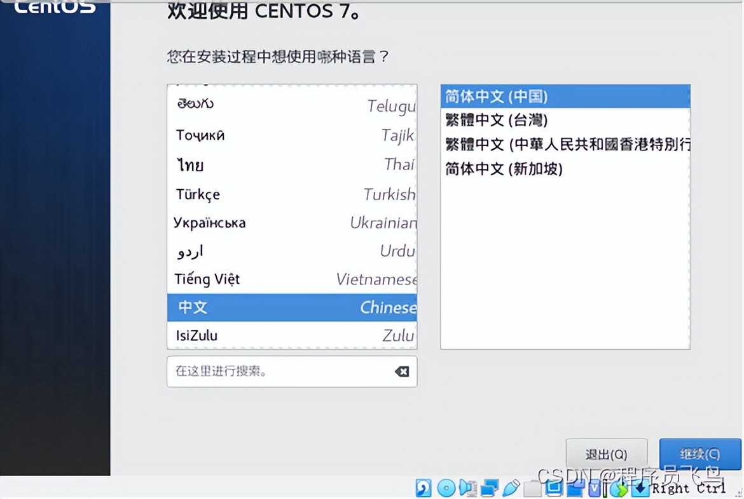Viewport: 744px width, 499px height.
Task: Open the network adapters indicator in the status bar
Action: click(490, 488)
